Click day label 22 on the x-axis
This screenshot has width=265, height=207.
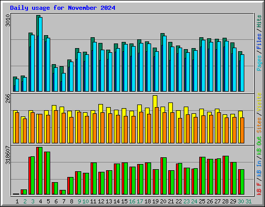tap(179, 201)
